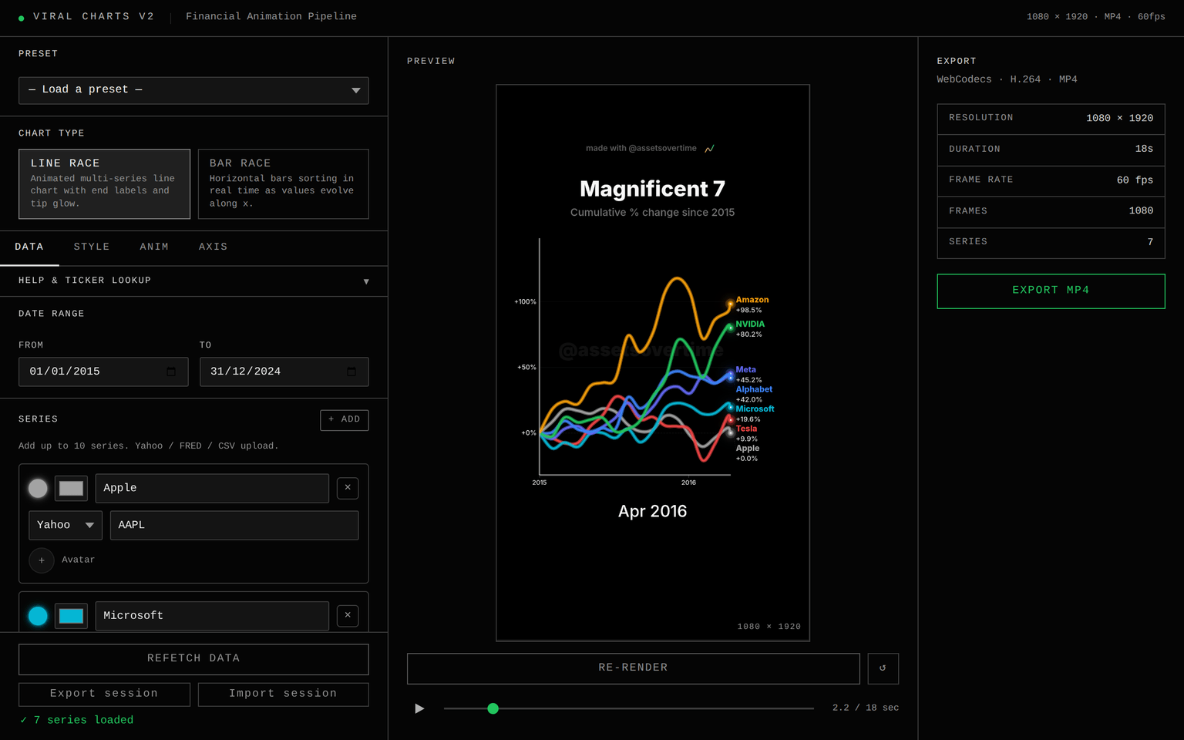Click the 'Financial Animation Pipeline' subtitle
Viewport: 1184px width, 740px height.
point(271,16)
